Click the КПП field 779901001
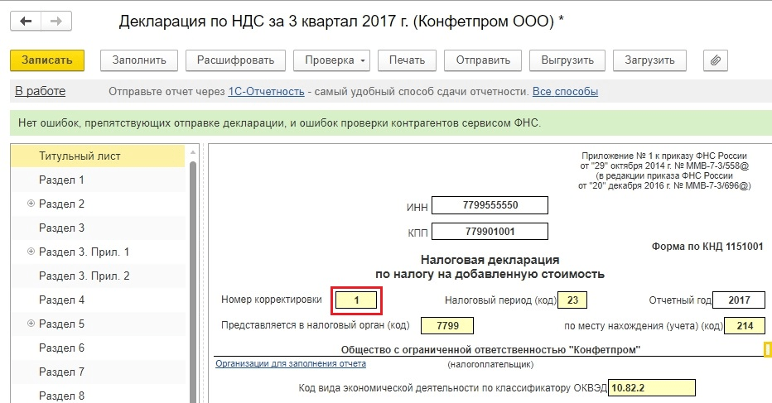Screen dimensions: 772x403 490,231
